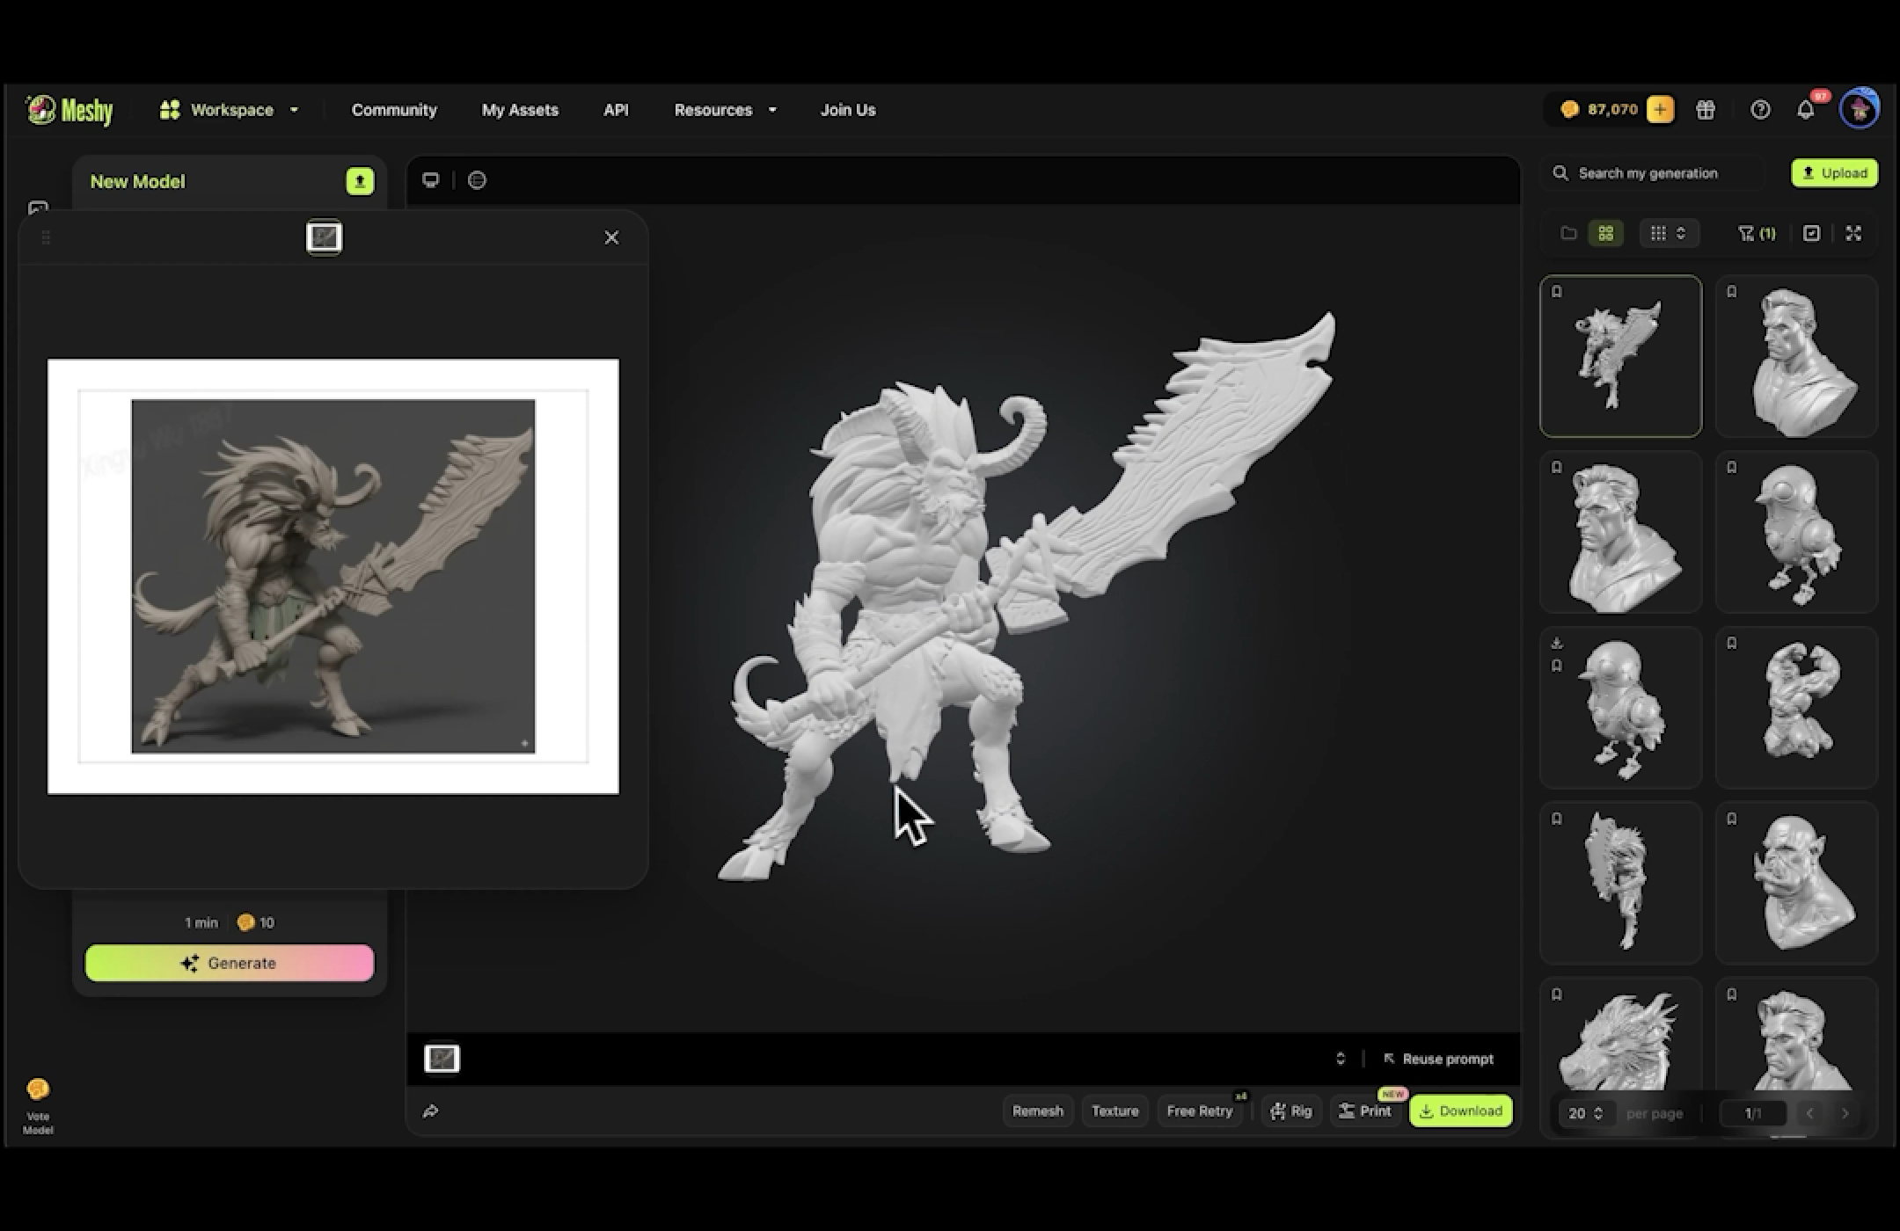Open the gift rewards icon

click(1706, 110)
